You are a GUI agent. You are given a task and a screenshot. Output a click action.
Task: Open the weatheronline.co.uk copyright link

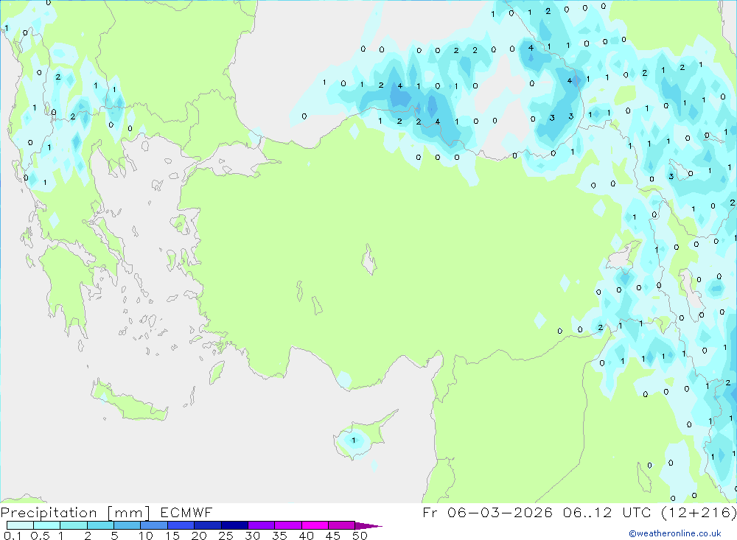(675, 533)
